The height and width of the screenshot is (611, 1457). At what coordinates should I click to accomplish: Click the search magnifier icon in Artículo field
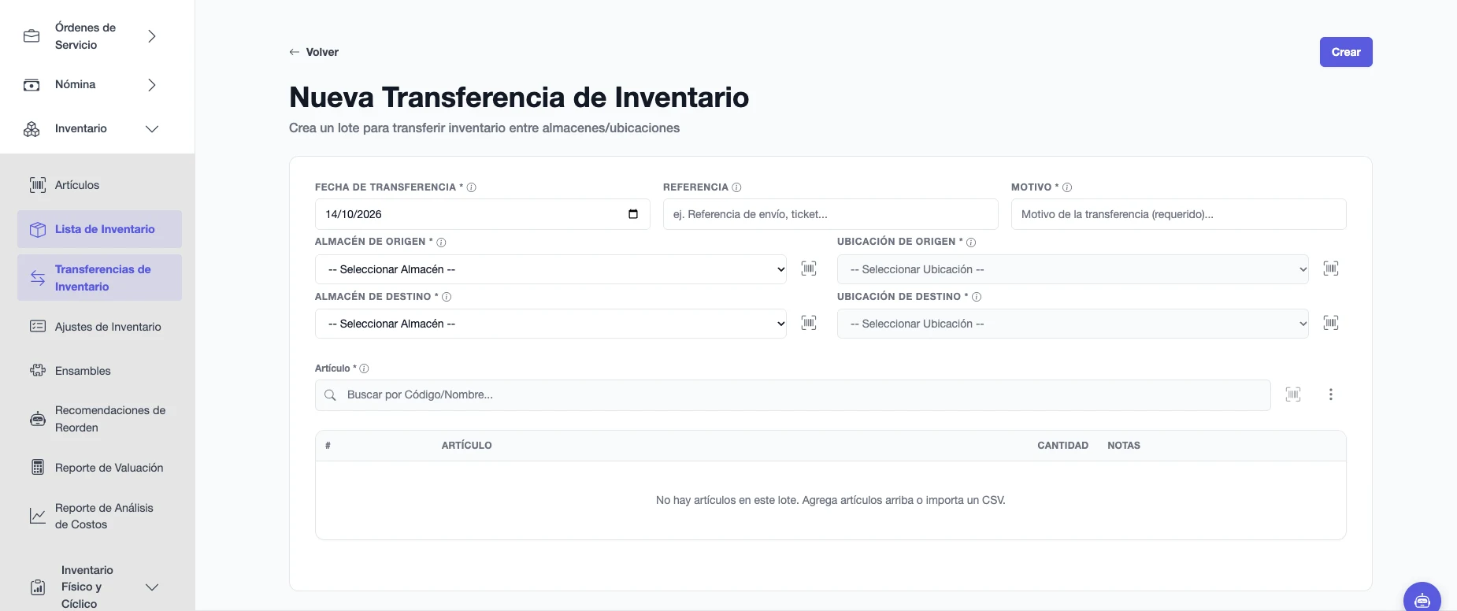(331, 395)
